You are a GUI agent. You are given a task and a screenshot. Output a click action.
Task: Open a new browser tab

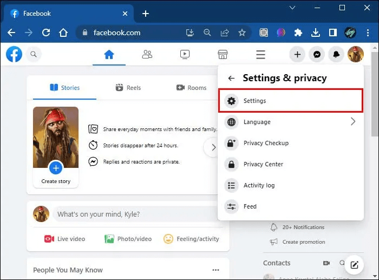point(146,14)
